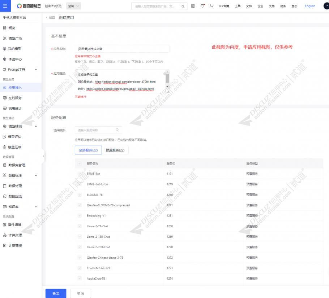Click the Qianfan-Chinese-Llama-2-7B service name
329x298 pixels.
pos(105,258)
